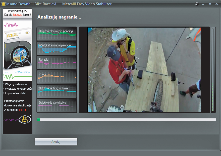Click the proDAD logo in the ad panel
The width and height of the screenshot is (221, 156).
tap(25, 120)
